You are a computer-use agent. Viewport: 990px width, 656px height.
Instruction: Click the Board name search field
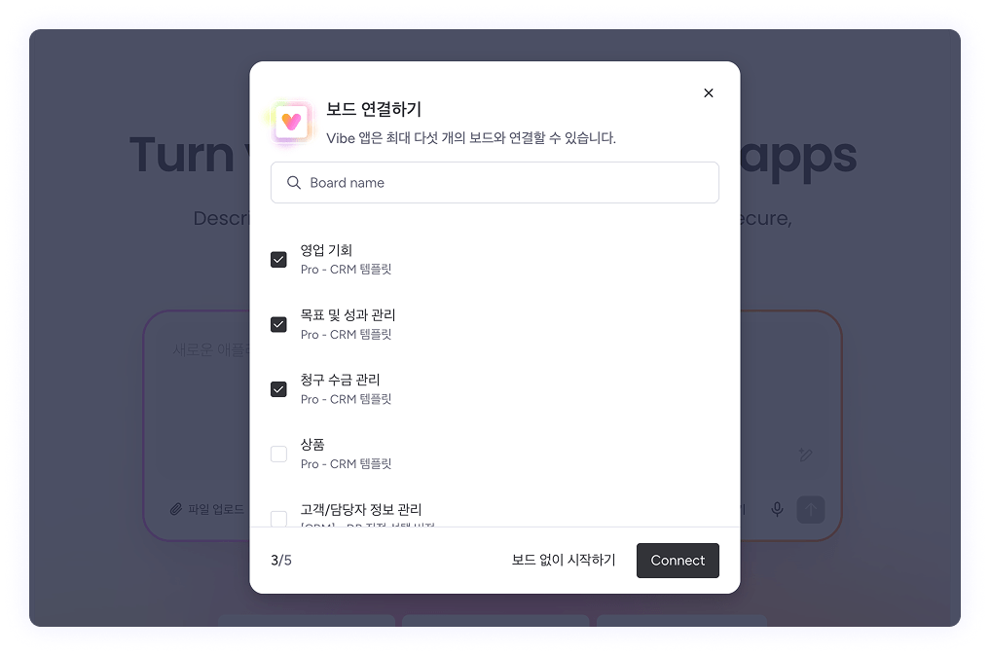(495, 182)
